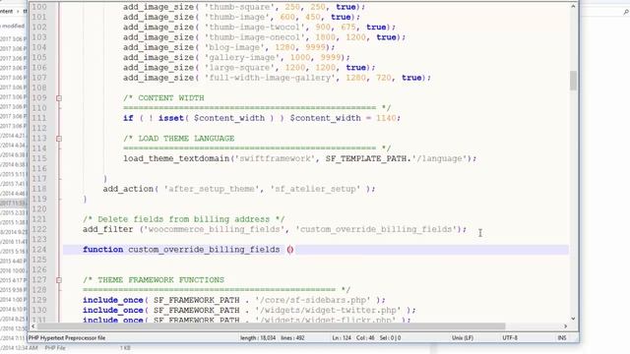Click the 'Sel : 0|0' status bar entry

(390, 338)
